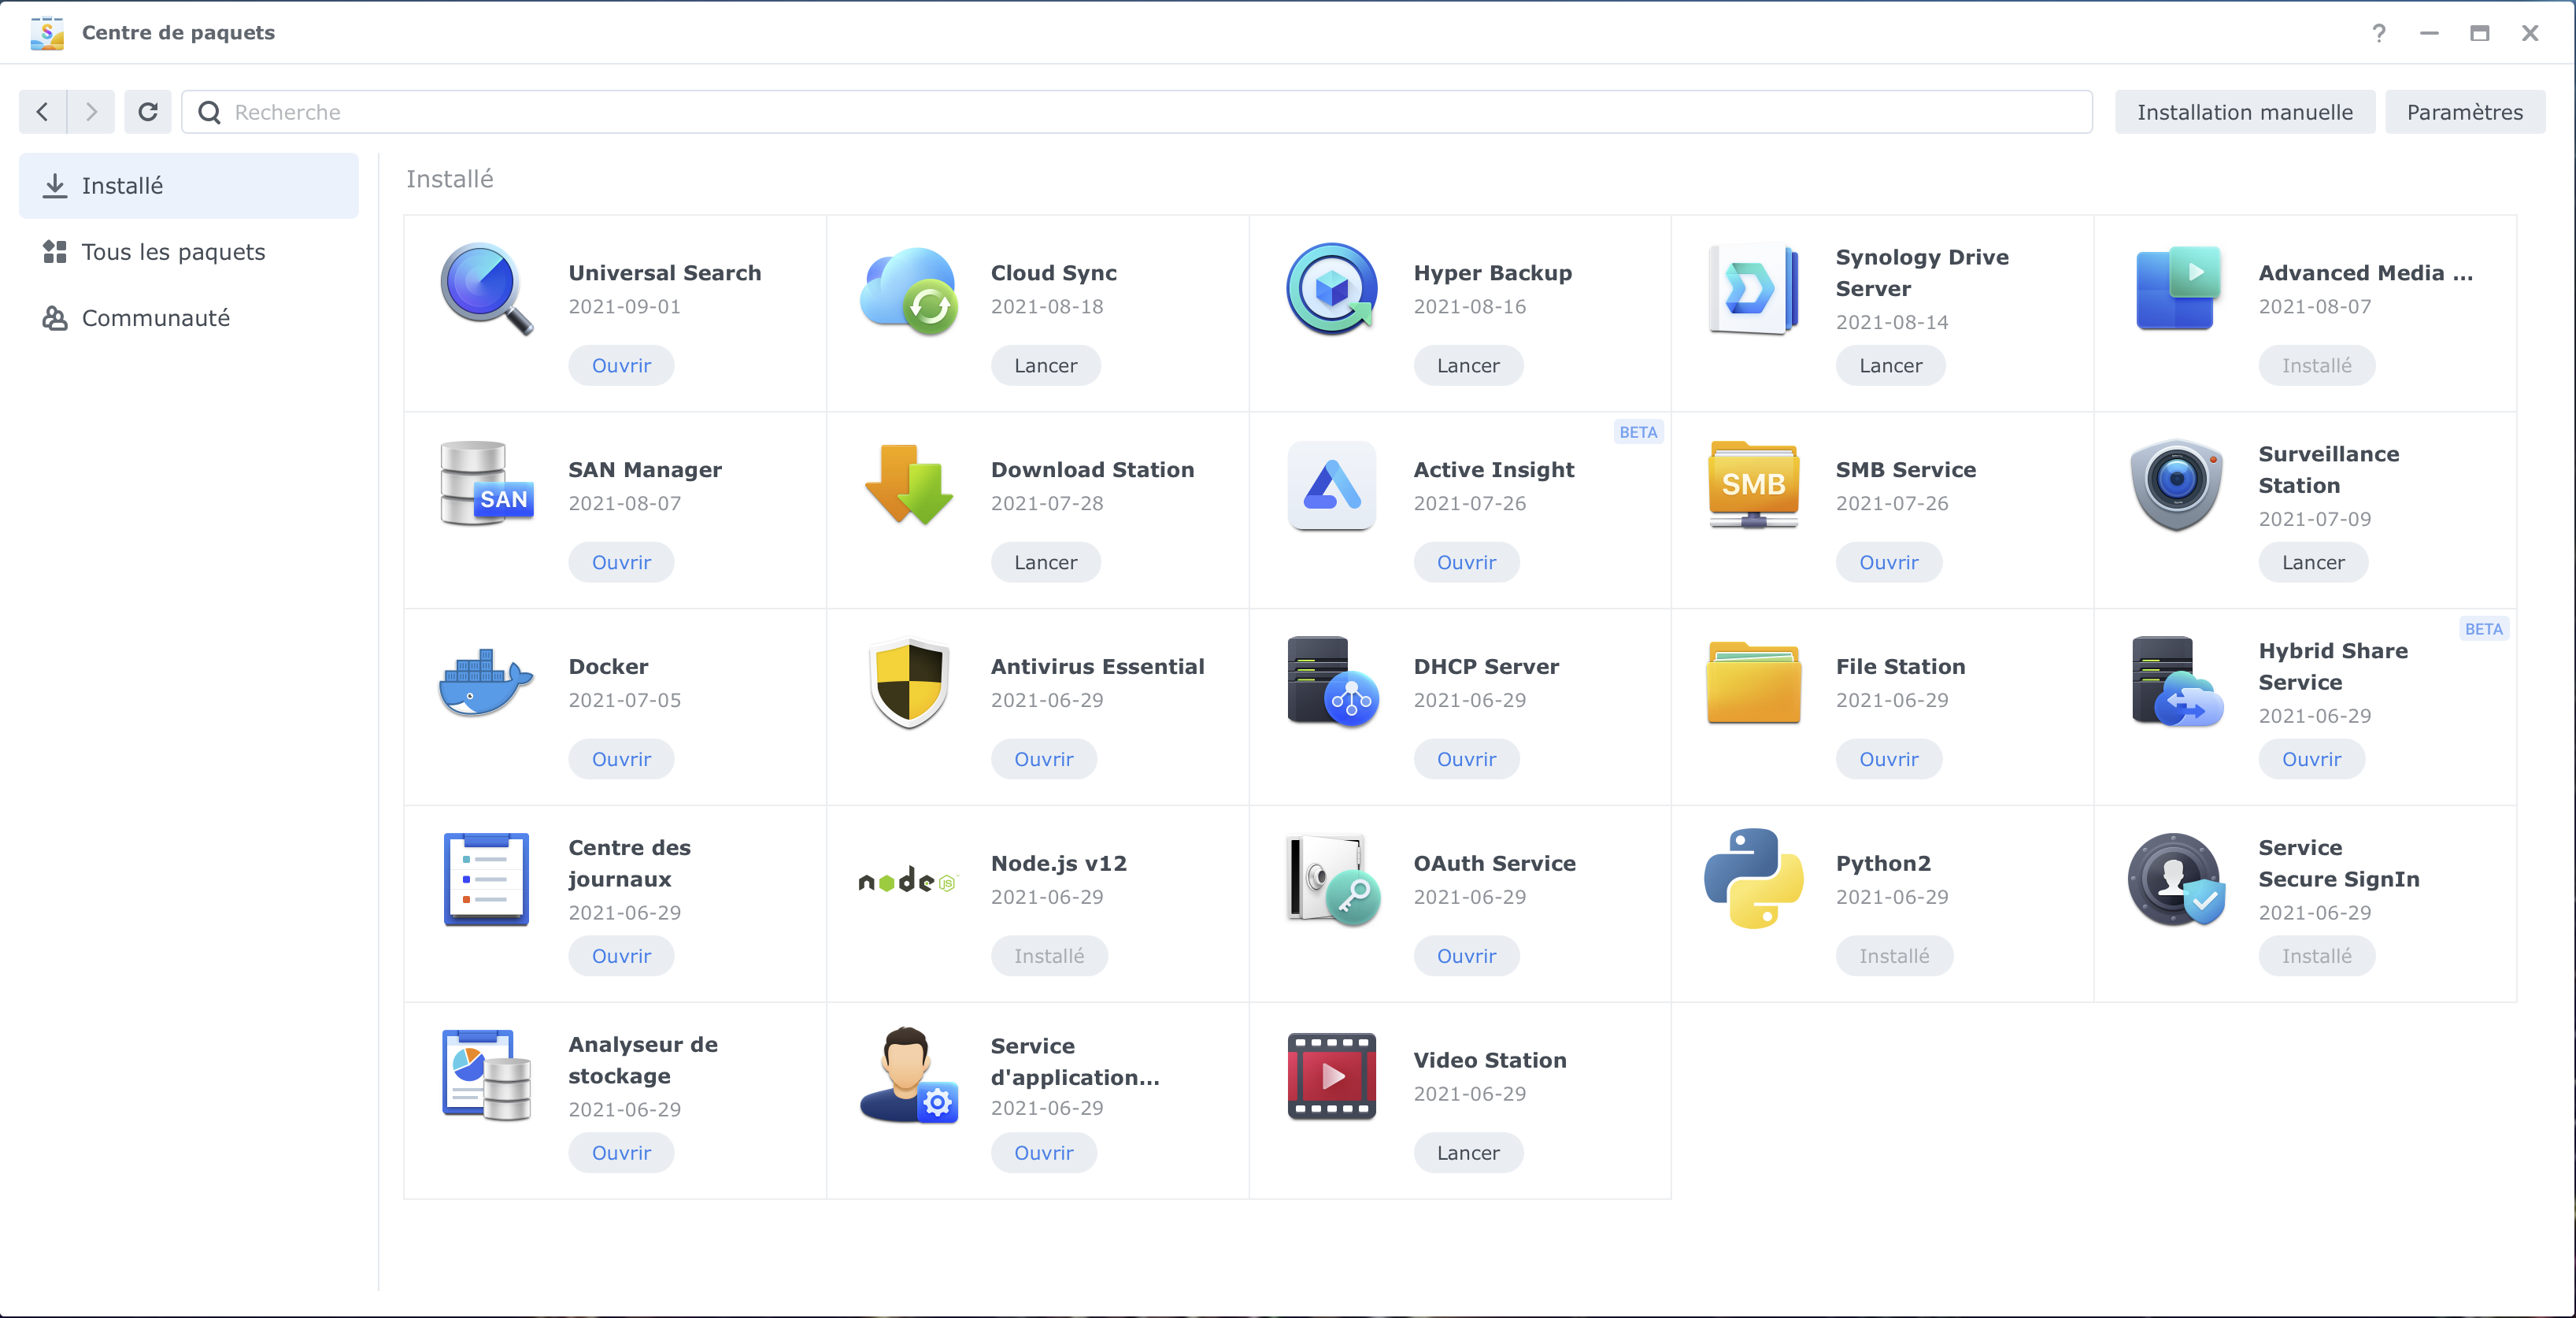Click the Surveillance Station camera icon

tap(2175, 485)
